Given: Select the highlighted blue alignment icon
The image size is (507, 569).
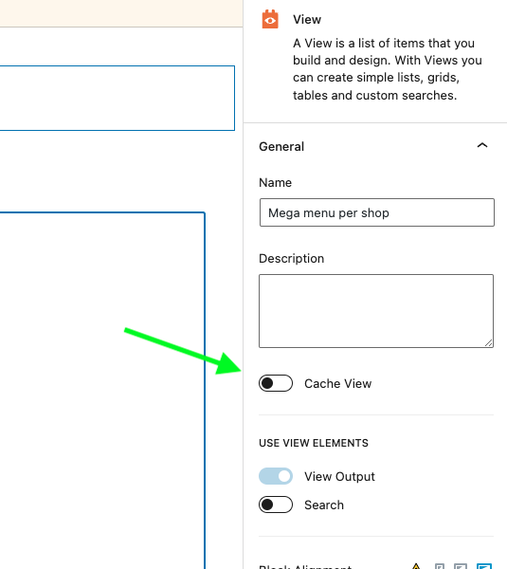Looking at the screenshot, I should pos(484,566).
